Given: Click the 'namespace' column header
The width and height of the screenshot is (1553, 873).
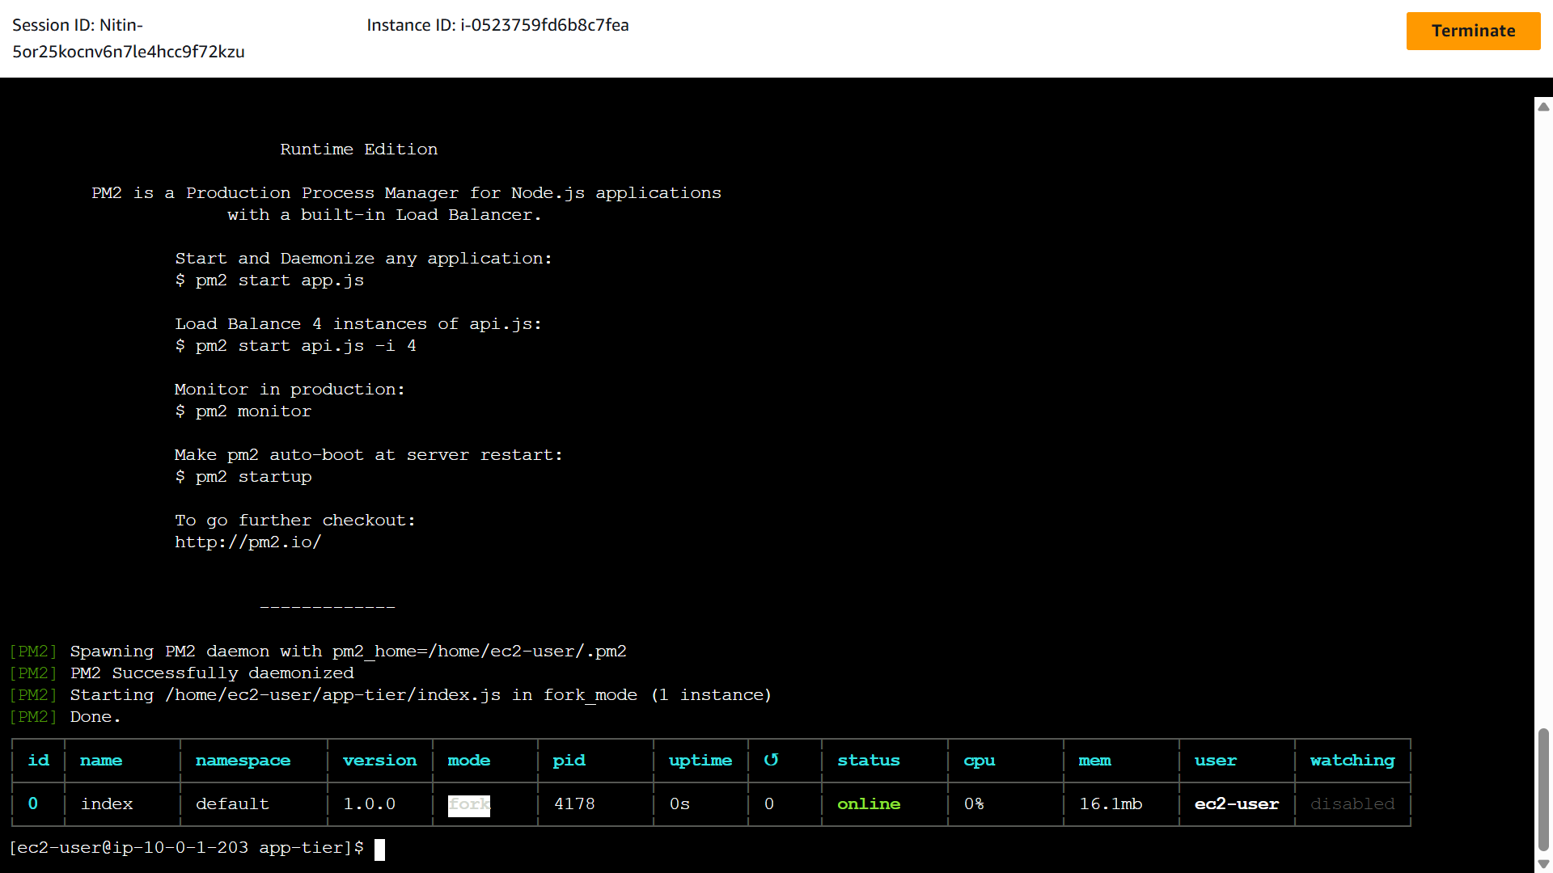Looking at the screenshot, I should [x=243, y=761].
